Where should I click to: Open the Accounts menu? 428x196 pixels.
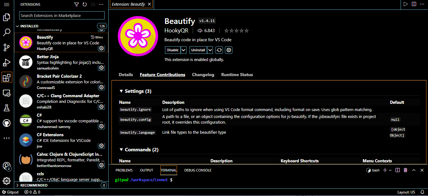tap(7, 166)
